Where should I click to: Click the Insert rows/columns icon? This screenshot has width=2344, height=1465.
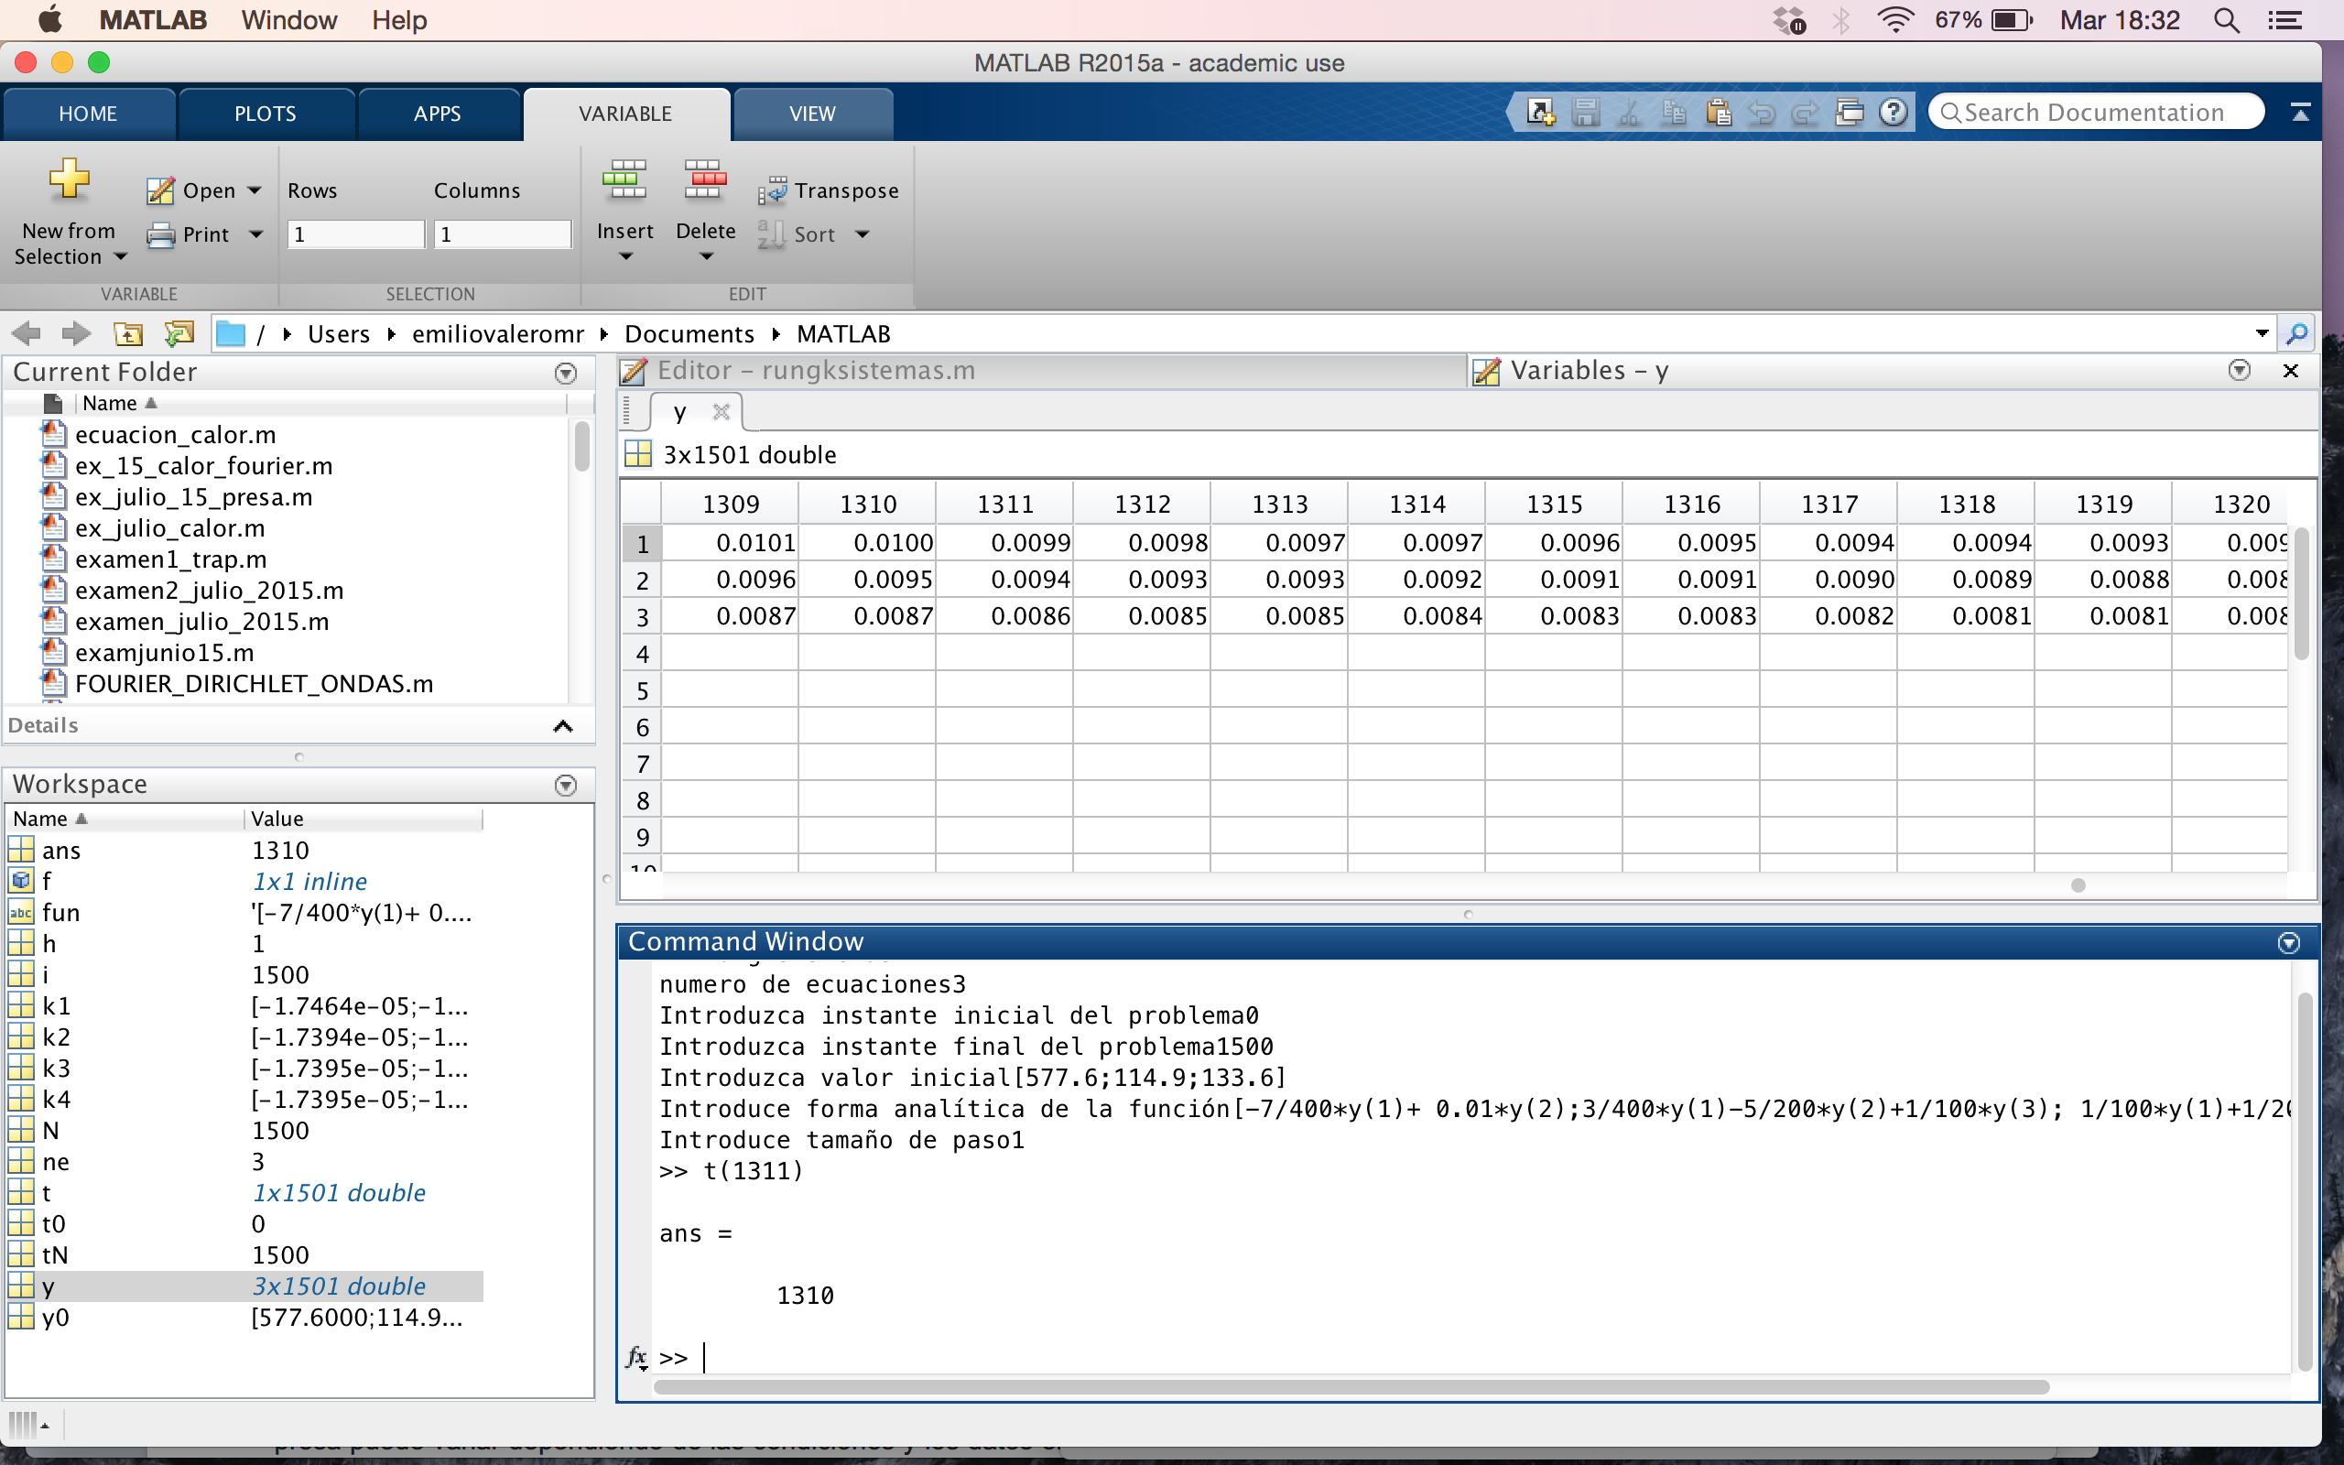(x=624, y=180)
